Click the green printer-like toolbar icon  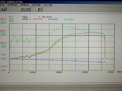23,9
